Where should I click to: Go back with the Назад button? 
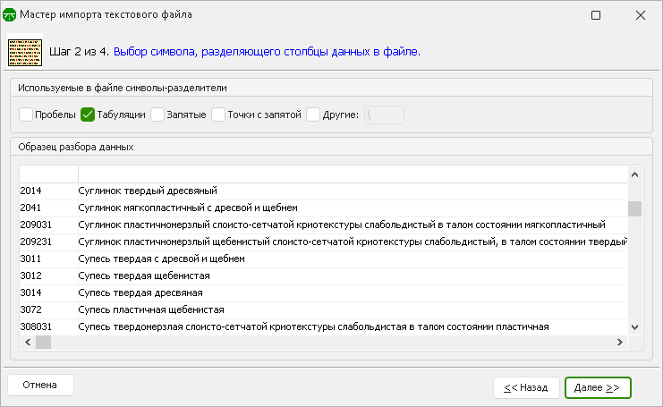coord(526,387)
